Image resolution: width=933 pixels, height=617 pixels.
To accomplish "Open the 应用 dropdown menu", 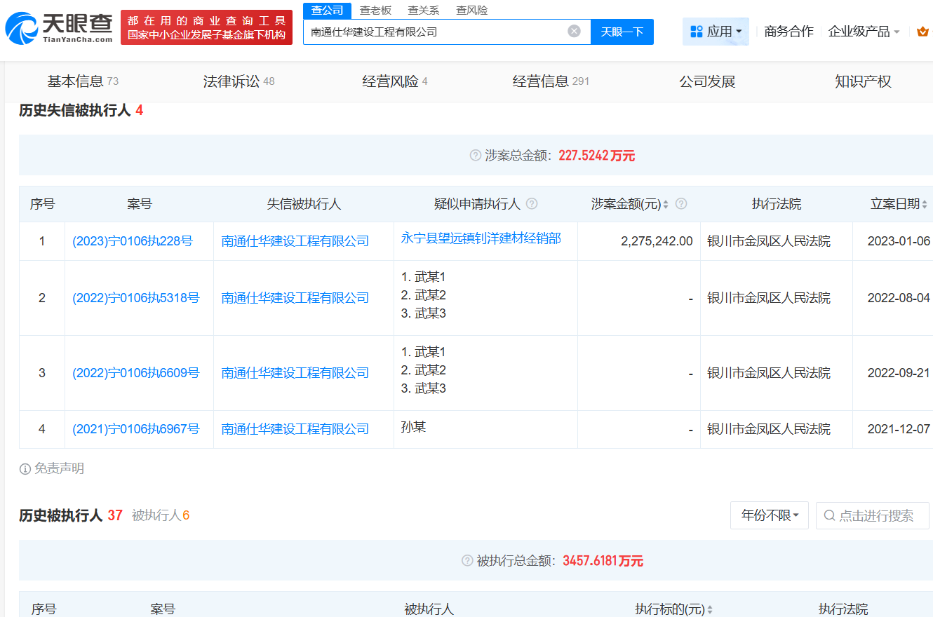I will pyautogui.click(x=716, y=32).
